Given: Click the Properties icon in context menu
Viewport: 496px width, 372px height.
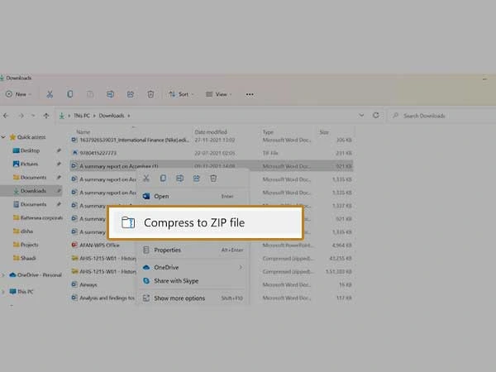Looking at the screenshot, I should pyautogui.click(x=146, y=250).
